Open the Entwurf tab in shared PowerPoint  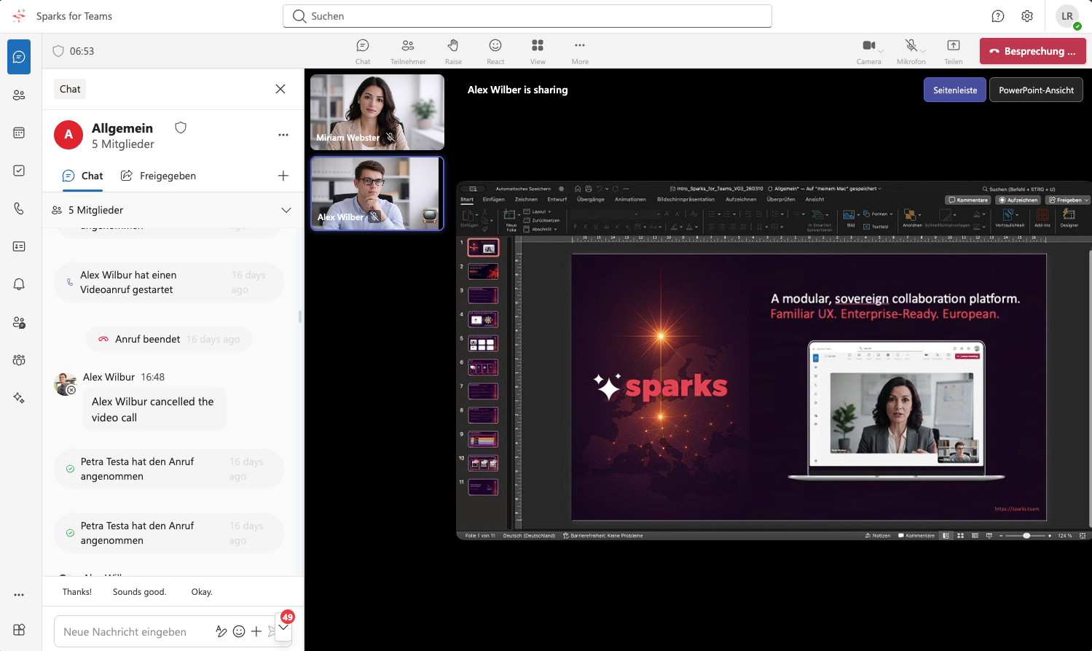point(557,199)
